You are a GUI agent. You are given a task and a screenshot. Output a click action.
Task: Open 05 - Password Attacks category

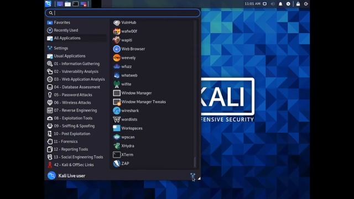point(76,95)
